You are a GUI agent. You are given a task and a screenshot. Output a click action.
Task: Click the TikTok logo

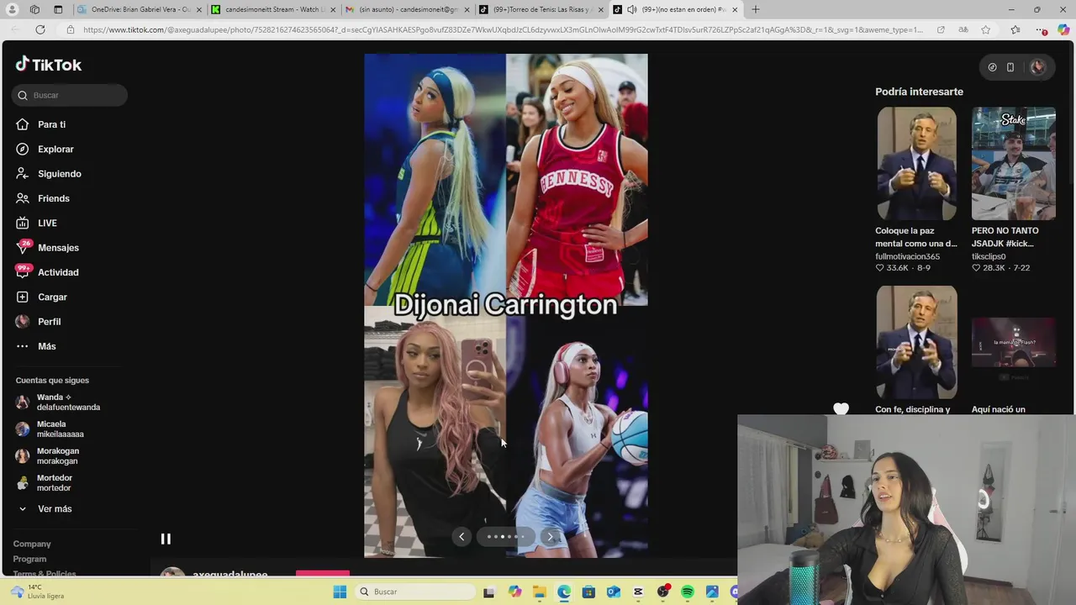coord(48,65)
